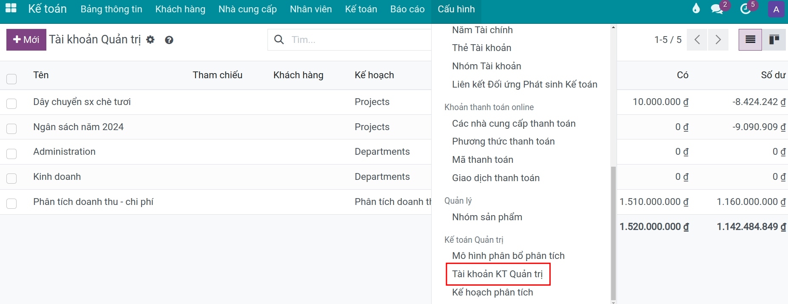The height and width of the screenshot is (304, 788).
Task: Open the Bảng thông tin menu
Action: point(111,9)
